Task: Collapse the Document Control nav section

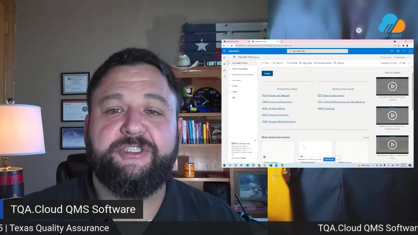Action: point(230,63)
